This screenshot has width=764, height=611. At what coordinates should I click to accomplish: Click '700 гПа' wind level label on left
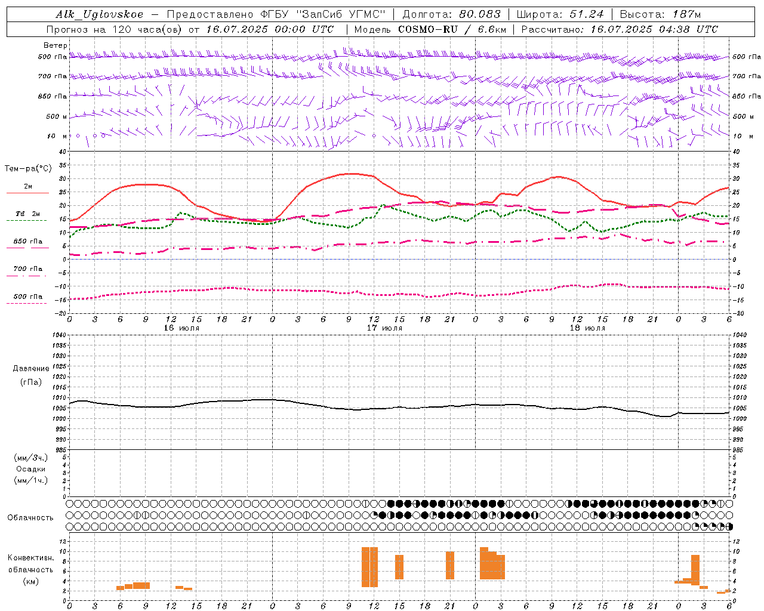53,76
